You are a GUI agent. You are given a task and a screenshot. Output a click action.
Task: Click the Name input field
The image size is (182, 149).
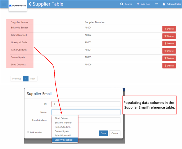(86, 112)
